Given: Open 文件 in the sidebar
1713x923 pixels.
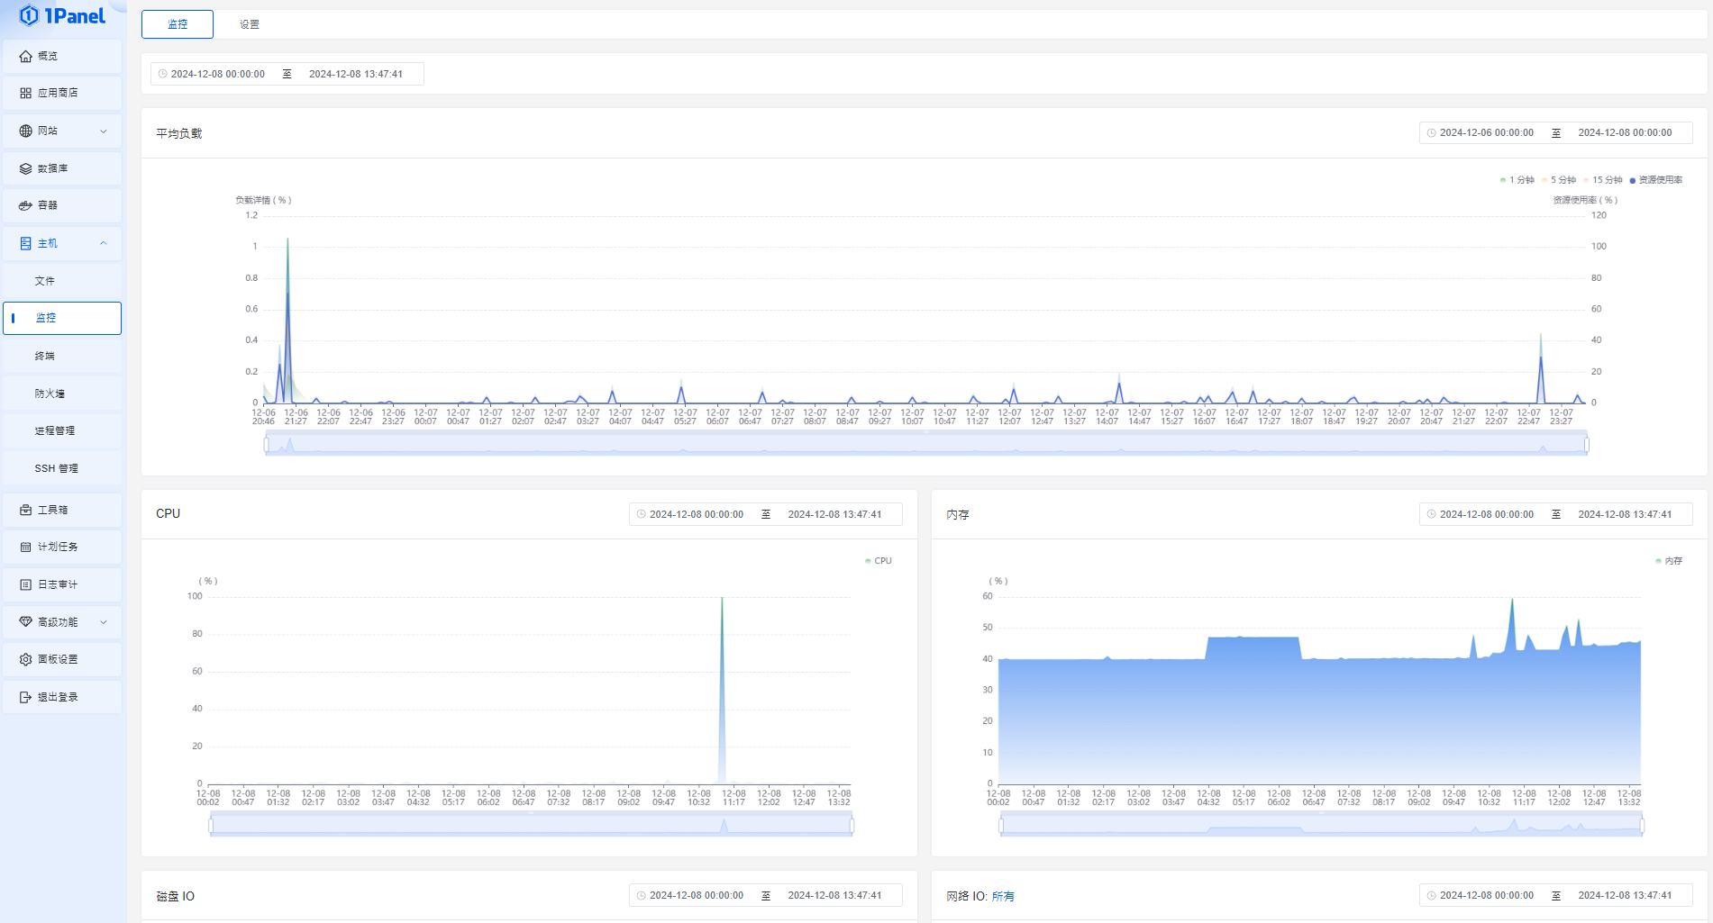Looking at the screenshot, I should pos(62,281).
